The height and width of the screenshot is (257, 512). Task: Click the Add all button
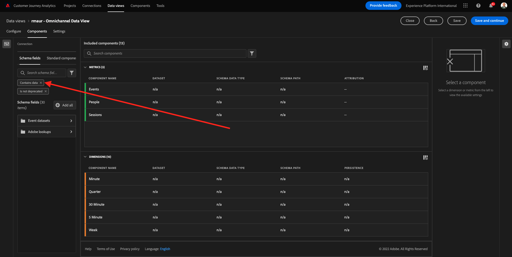65,105
